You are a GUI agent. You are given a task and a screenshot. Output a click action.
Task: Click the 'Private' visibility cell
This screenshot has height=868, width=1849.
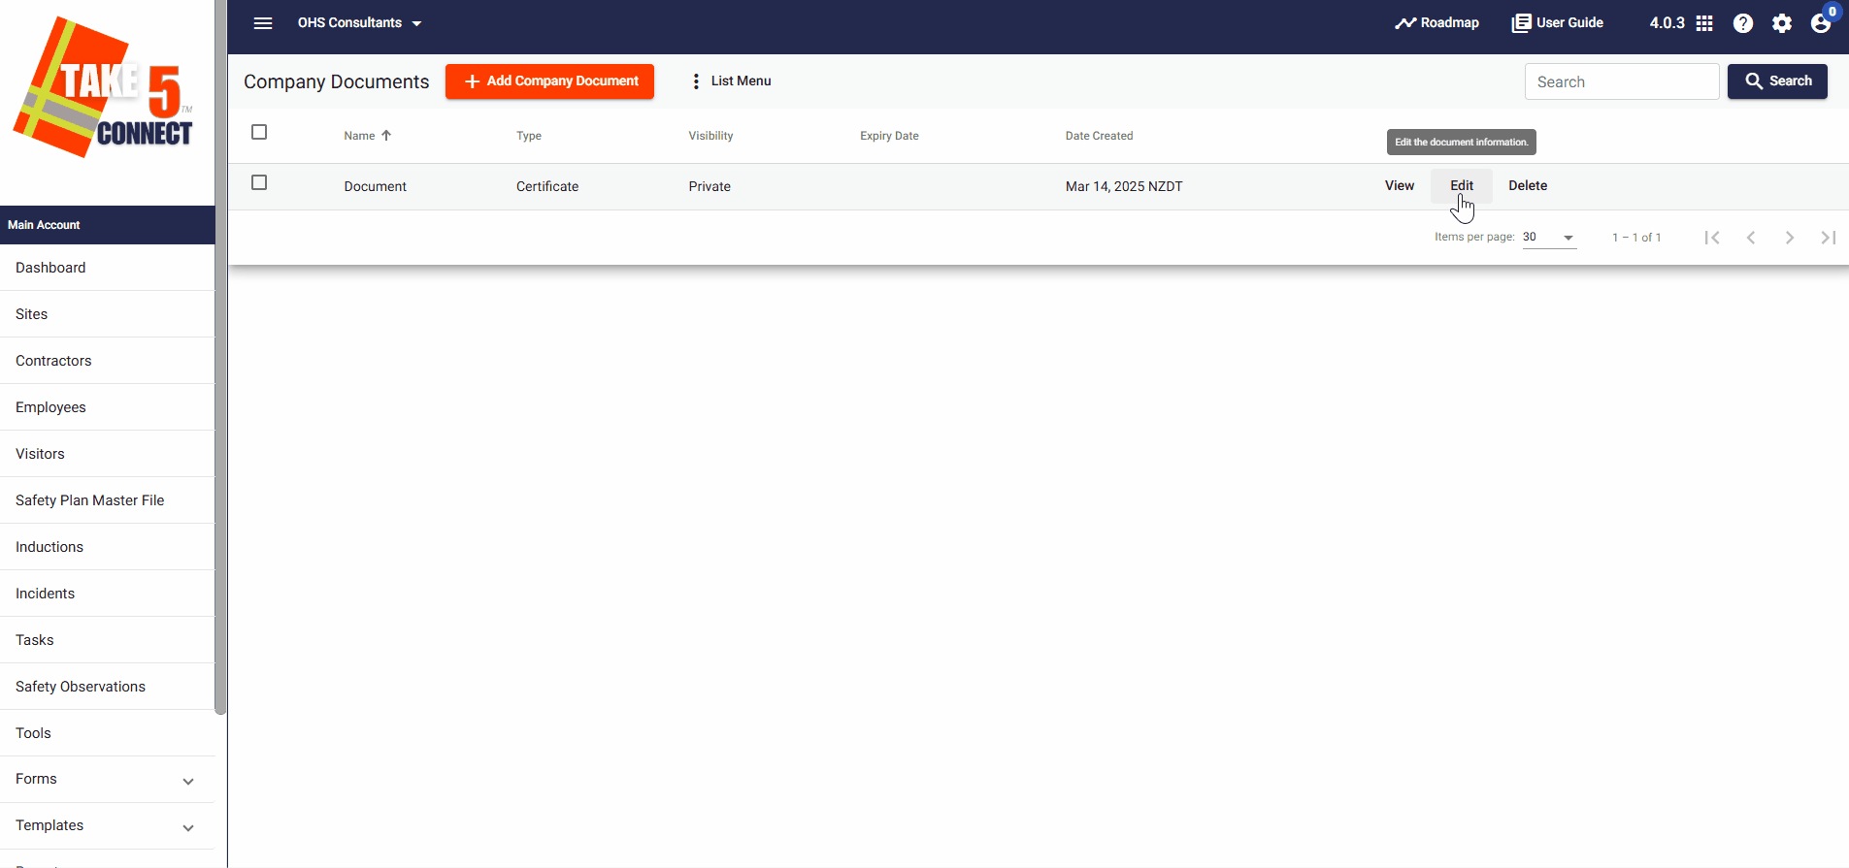point(710,186)
